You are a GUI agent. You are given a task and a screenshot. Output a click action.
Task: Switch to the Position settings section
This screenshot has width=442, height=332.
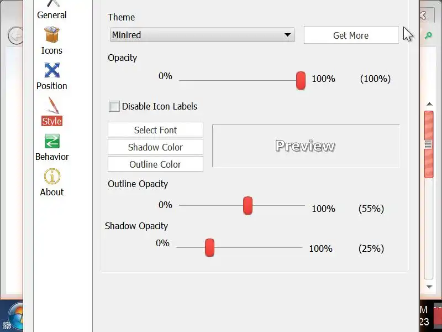(x=52, y=76)
